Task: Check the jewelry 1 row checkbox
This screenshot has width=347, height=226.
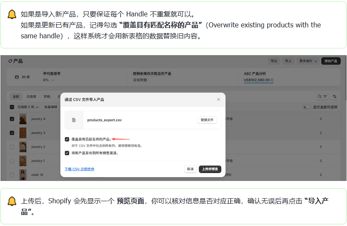Action: tap(12, 161)
